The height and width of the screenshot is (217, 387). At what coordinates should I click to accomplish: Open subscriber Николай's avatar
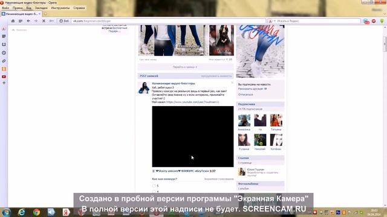click(x=260, y=140)
